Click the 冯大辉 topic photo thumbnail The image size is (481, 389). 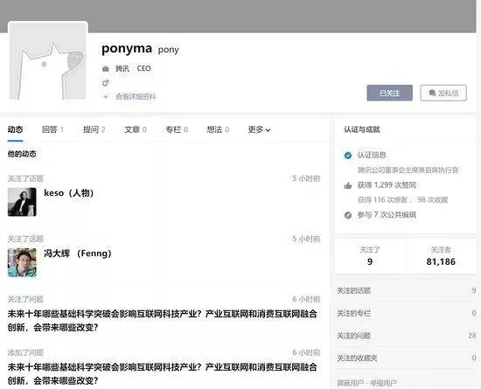pyautogui.click(x=22, y=262)
